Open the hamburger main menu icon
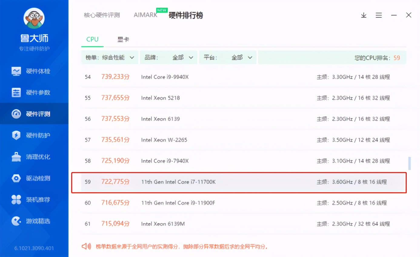420x257 pixels. point(379,15)
